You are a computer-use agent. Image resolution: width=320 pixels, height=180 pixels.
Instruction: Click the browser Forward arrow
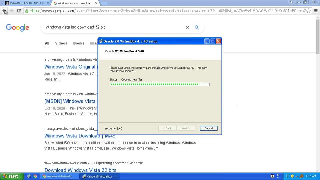click(11, 11)
